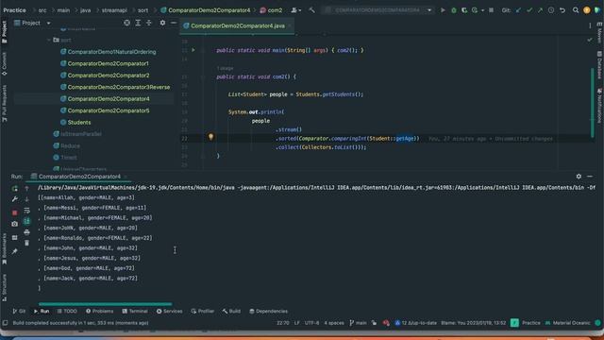
Task: Open Search Everywhere magnifier icon
Action: (576, 10)
